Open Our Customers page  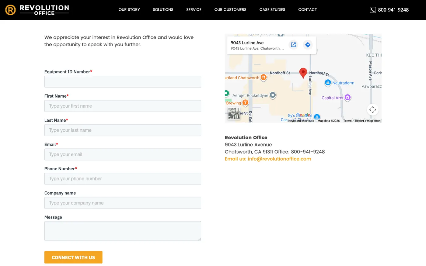[x=230, y=10]
